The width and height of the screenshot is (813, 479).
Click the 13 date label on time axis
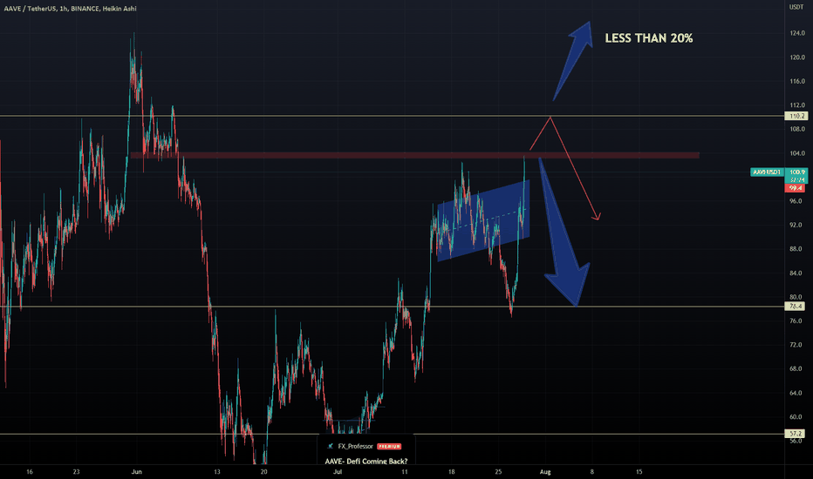pos(216,472)
